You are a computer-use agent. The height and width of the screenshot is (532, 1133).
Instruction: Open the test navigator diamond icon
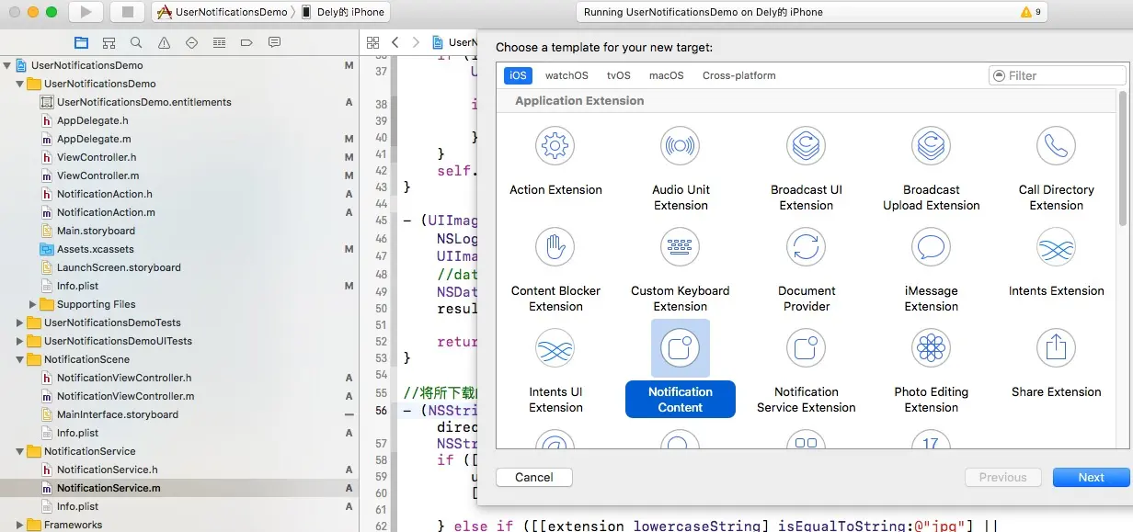[x=191, y=42]
